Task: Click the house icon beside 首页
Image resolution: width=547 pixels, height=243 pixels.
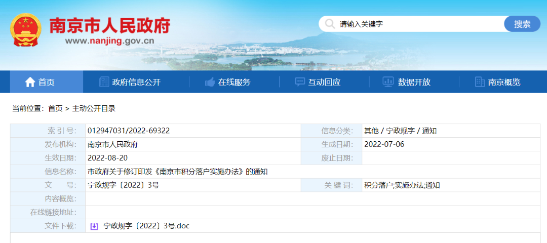Action: pyautogui.click(x=30, y=82)
